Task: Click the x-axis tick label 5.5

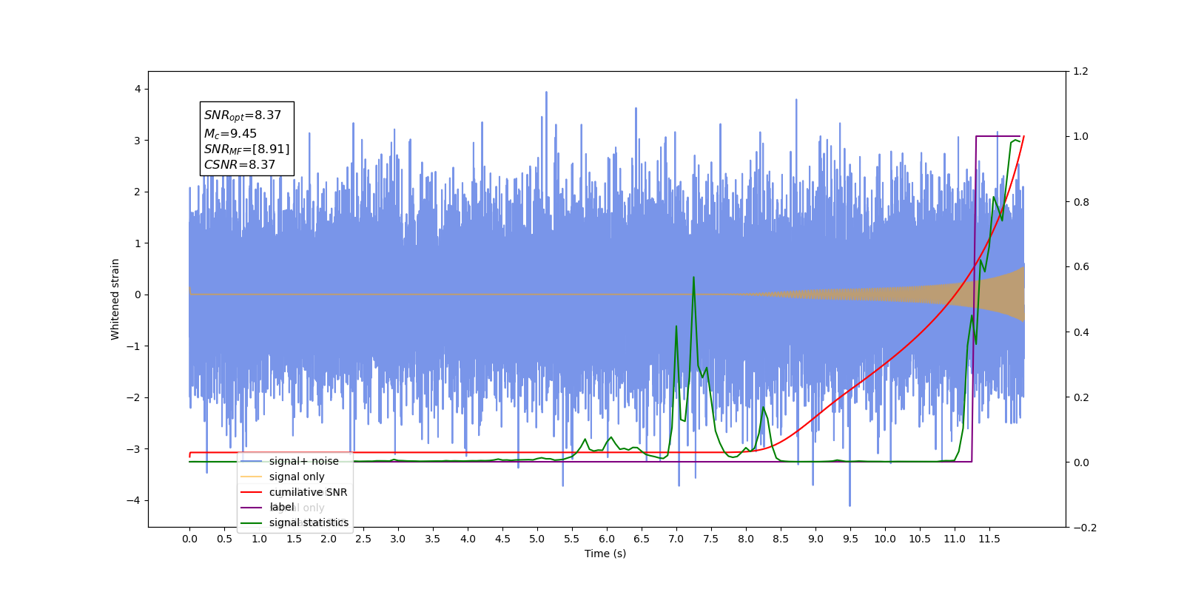Action: (572, 539)
